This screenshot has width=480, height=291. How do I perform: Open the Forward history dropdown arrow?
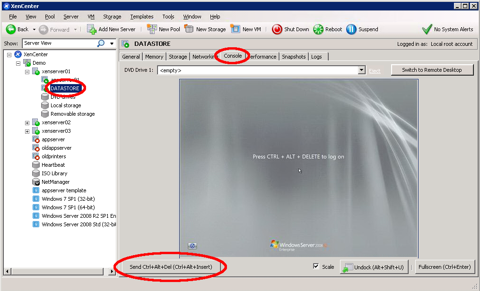75,30
